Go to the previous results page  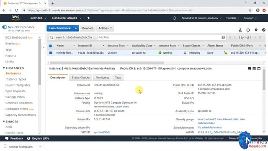coord(234,37)
